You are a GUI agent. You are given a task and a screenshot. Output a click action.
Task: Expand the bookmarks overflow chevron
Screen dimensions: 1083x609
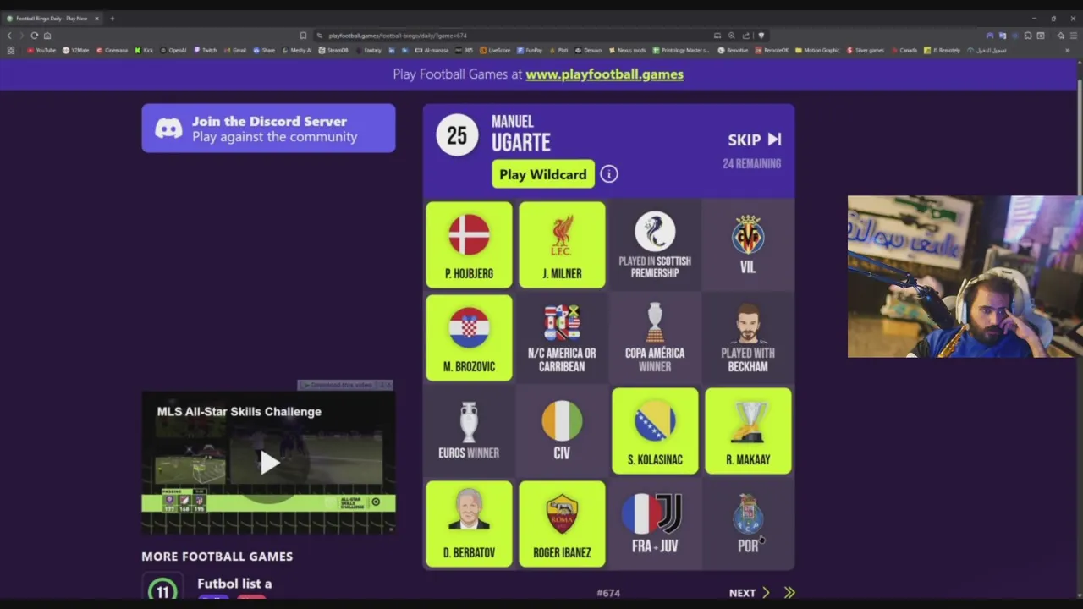(x=1068, y=50)
